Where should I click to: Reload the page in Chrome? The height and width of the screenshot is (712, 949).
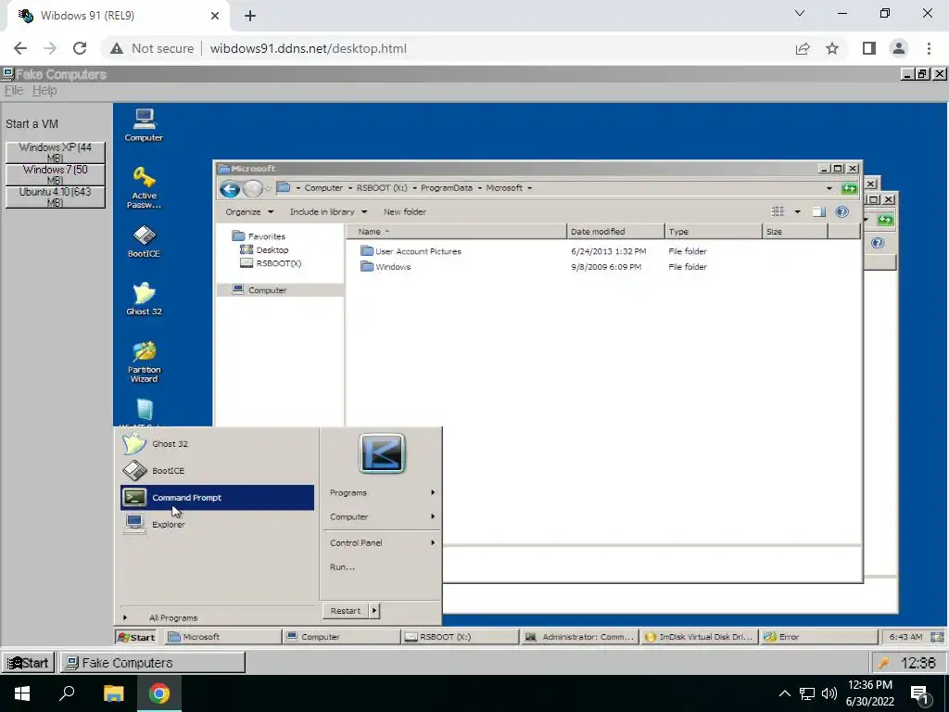80,48
